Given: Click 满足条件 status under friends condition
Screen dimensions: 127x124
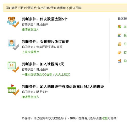Looking at the screenshot, I should tap(42, 24).
